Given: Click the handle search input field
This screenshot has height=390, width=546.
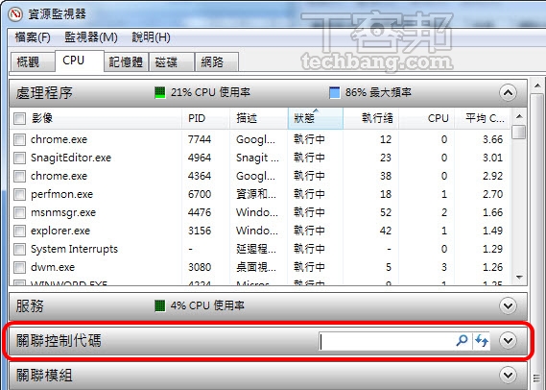Looking at the screenshot, I should 387,341.
